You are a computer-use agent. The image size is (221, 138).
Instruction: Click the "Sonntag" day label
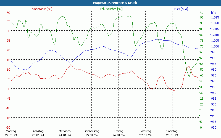[172, 131]
